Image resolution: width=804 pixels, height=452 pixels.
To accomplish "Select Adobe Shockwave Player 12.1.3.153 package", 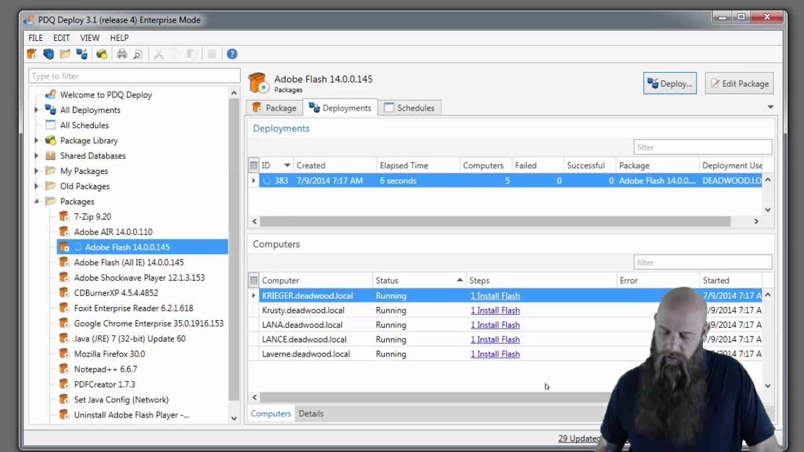I will click(139, 277).
